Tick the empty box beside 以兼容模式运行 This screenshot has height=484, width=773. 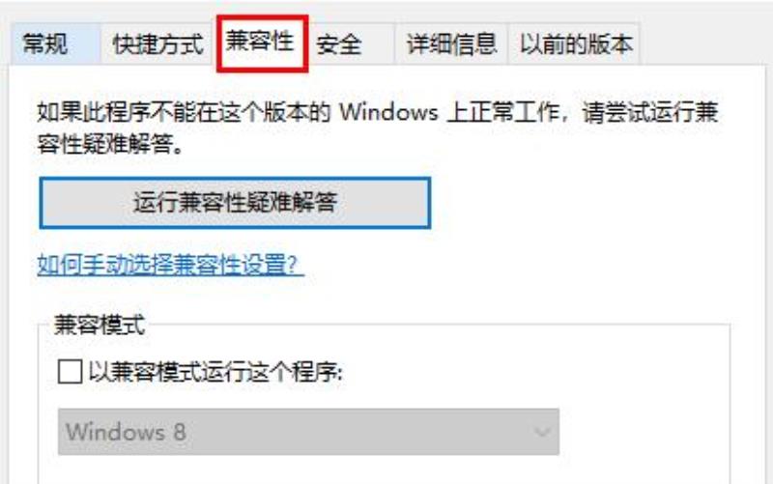[x=70, y=371]
